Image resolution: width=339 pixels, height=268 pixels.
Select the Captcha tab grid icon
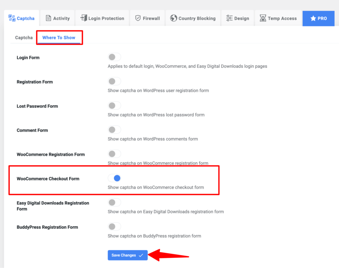pyautogui.click(x=12, y=18)
